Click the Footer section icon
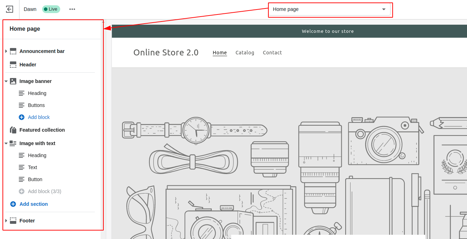The height and width of the screenshot is (239, 467). [x=13, y=221]
